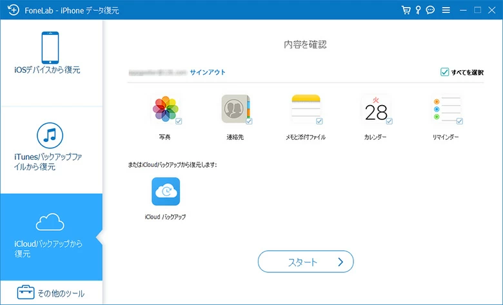Select the Reminders (リマインダー) icon
Viewport: 503px width, 305px height.
[446, 109]
